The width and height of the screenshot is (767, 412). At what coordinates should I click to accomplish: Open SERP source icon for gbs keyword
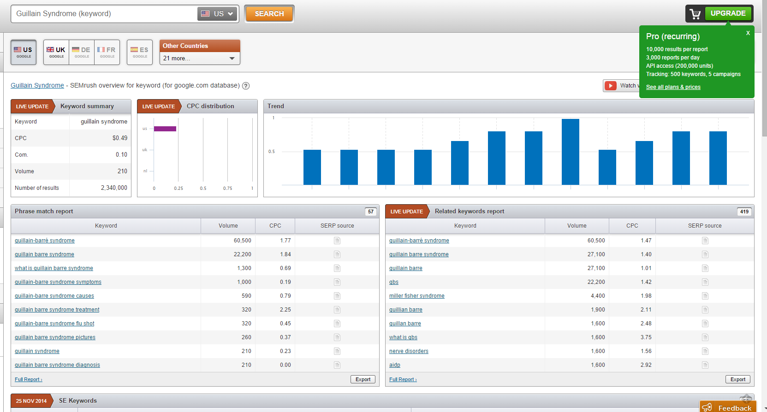[705, 282]
